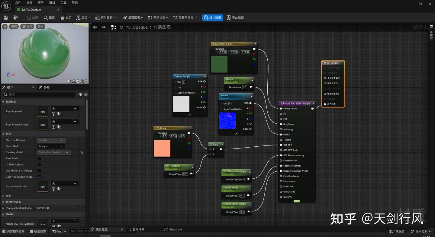Image resolution: width=435 pixels, height=237 pixels.
Task: Enable the Two Sided checkbox
Action: point(39,158)
